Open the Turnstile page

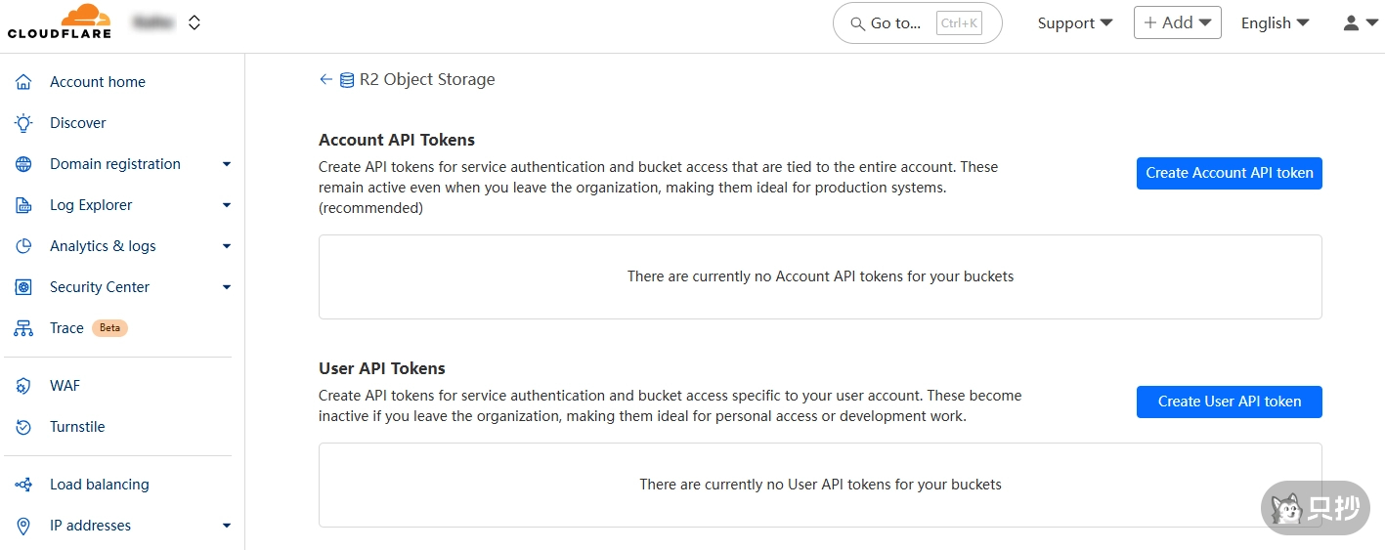tap(77, 427)
